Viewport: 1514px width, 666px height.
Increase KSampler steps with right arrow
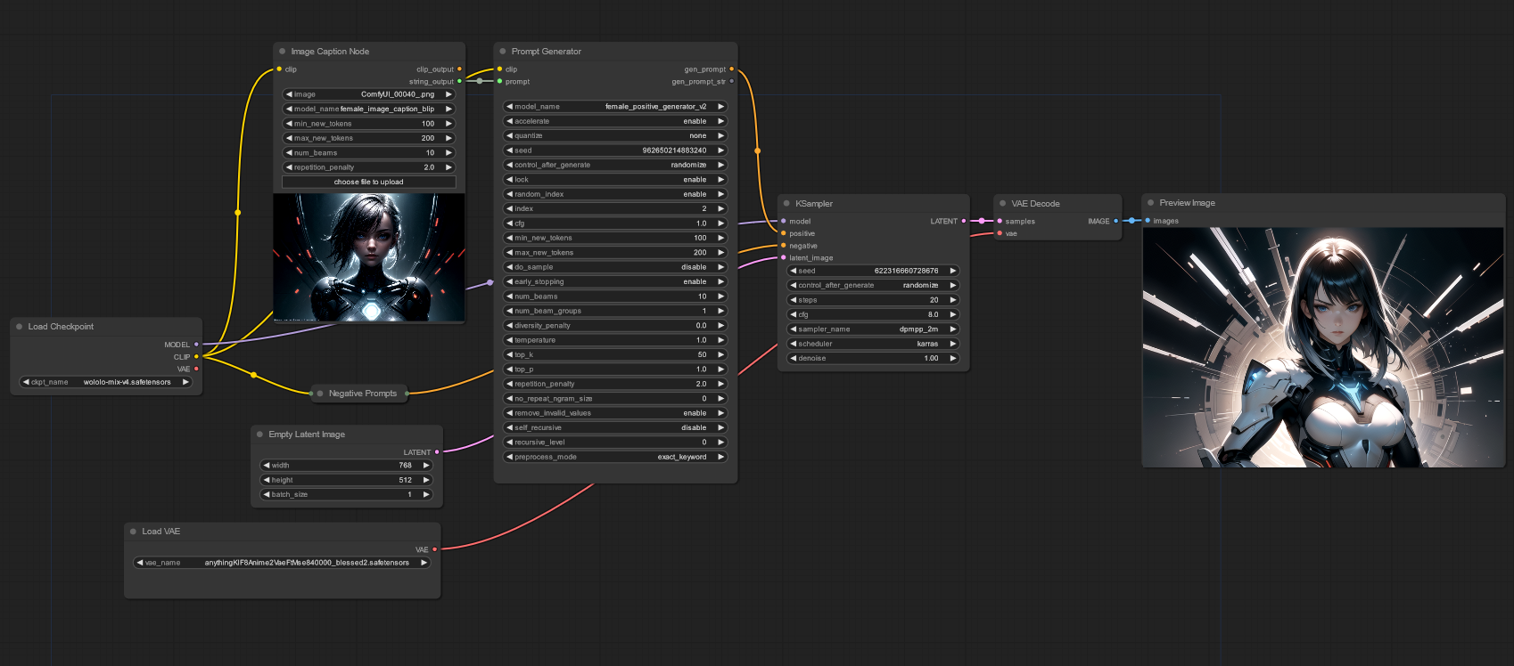click(952, 300)
